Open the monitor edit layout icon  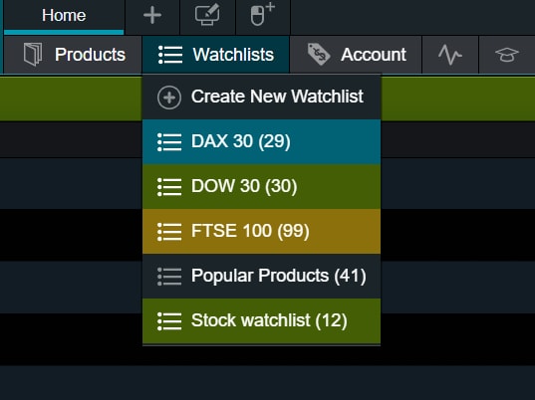[207, 15]
